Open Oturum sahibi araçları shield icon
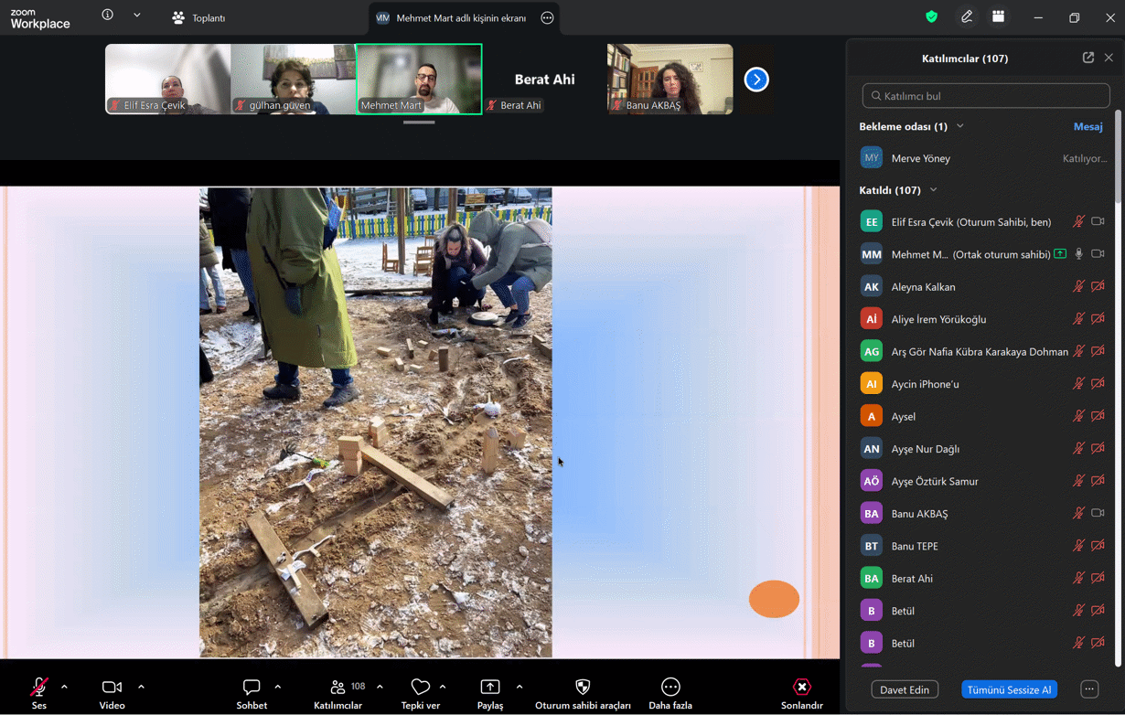This screenshot has width=1125, height=715. pyautogui.click(x=583, y=688)
